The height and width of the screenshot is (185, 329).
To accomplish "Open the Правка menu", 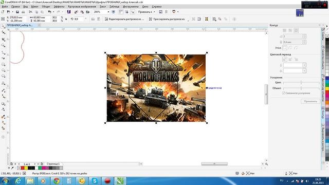I will [15, 7].
